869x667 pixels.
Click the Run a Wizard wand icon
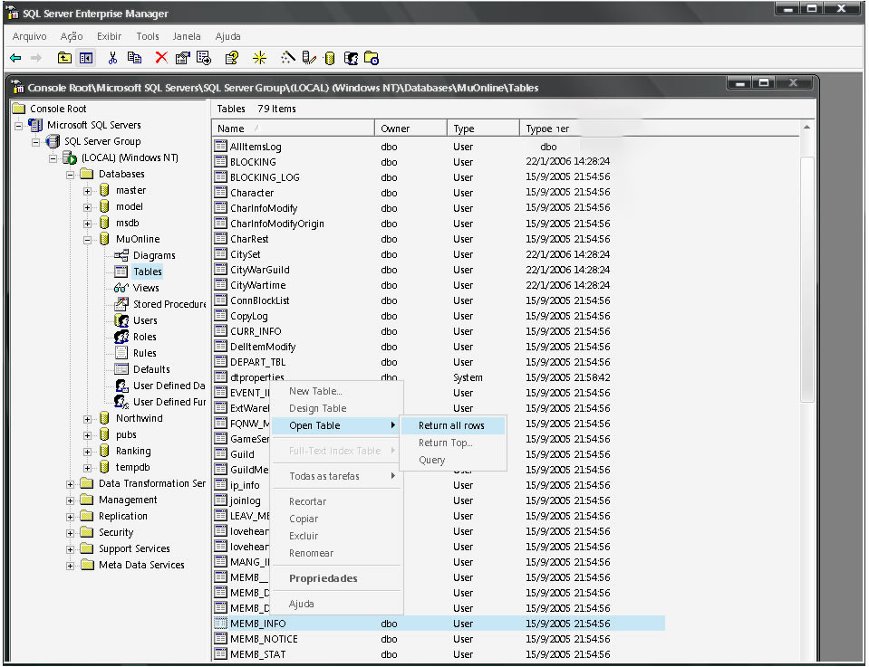pyautogui.click(x=288, y=58)
